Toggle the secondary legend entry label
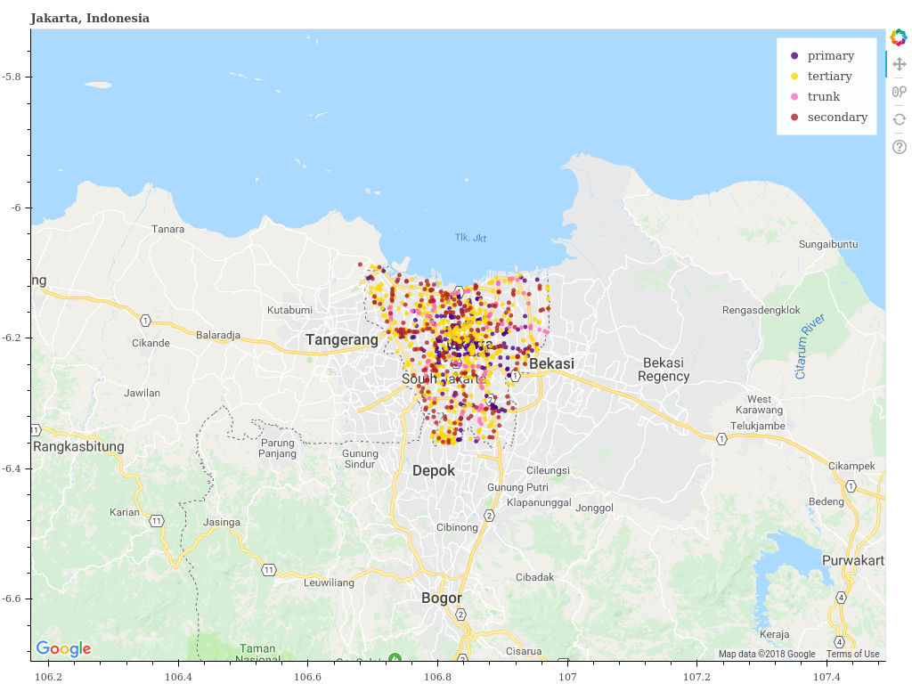Viewport: 912px width, 684px height. point(836,118)
